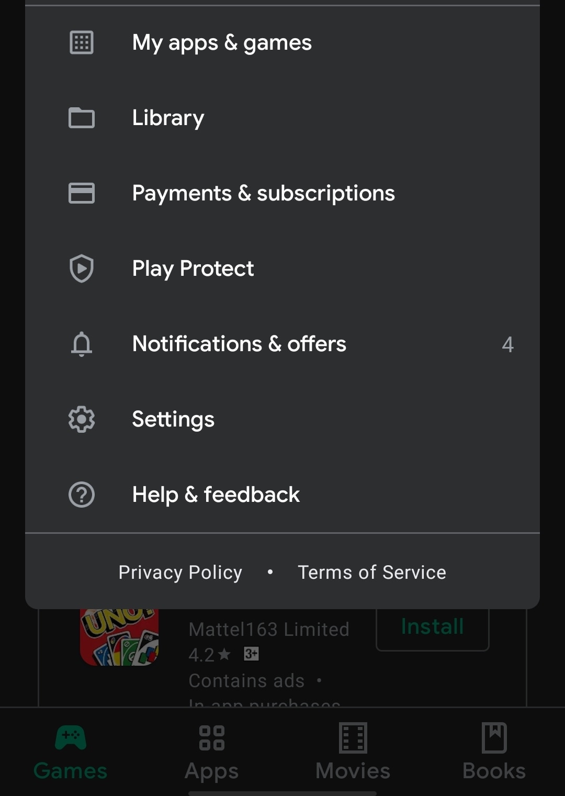Tap the Play Protect shield icon

click(82, 268)
